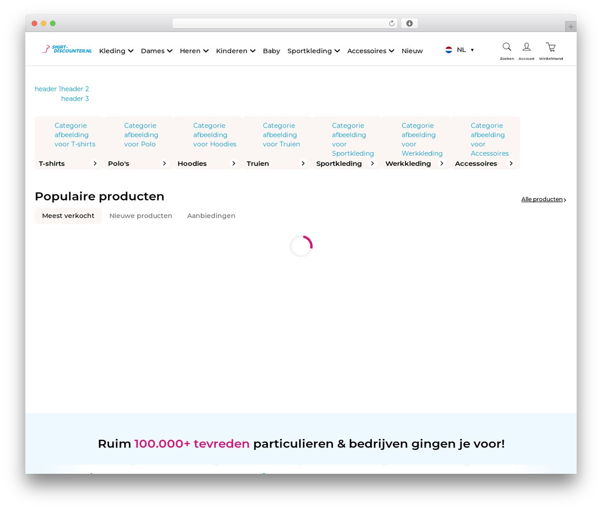Click the arrow next to Werkkleding
This screenshot has height=510, width=602.
[x=442, y=163]
